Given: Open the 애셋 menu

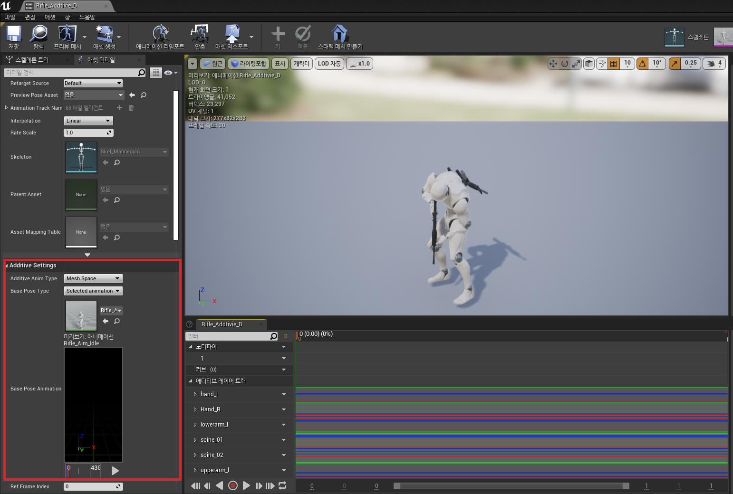Looking at the screenshot, I should 50,17.
